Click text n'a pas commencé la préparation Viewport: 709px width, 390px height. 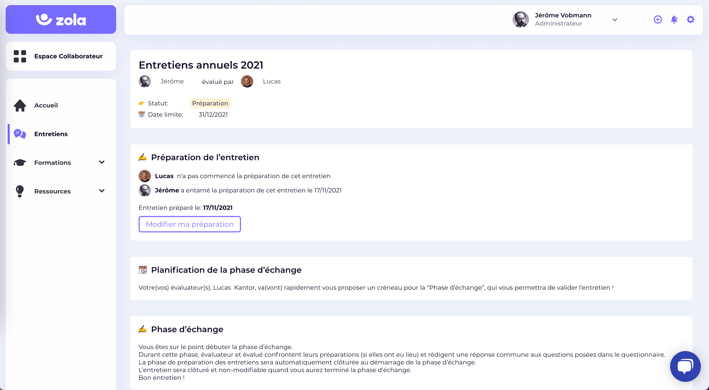253,176
